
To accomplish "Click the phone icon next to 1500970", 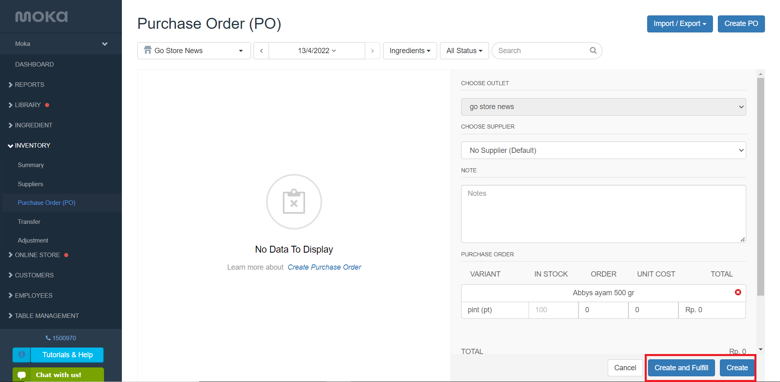I will pyautogui.click(x=47, y=338).
